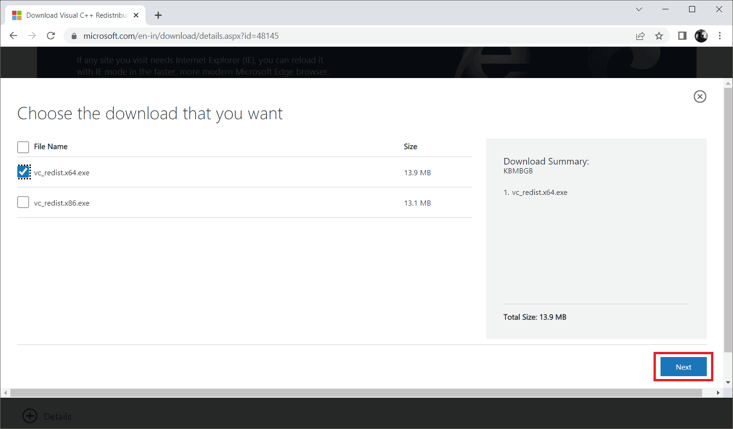Open the browser side panel
Viewport: 733px width, 429px height.
point(682,36)
